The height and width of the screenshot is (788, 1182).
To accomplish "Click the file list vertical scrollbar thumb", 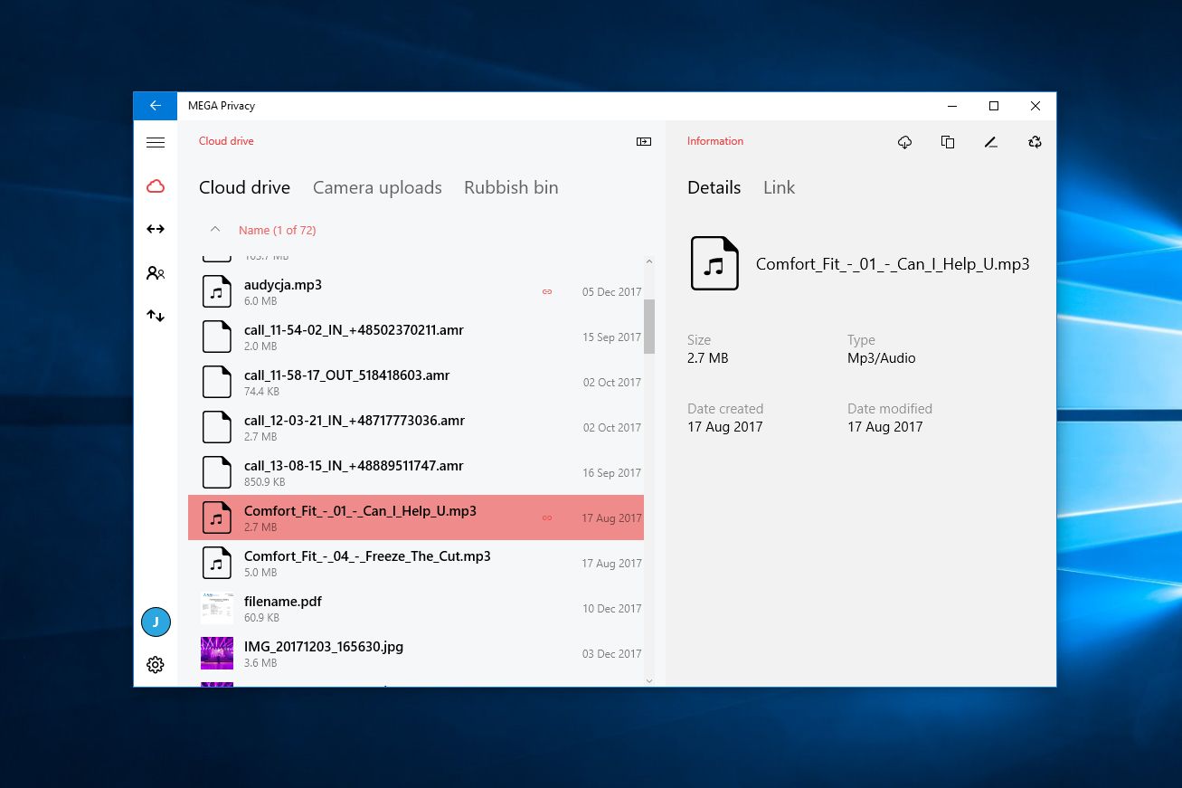I will (x=648, y=326).
